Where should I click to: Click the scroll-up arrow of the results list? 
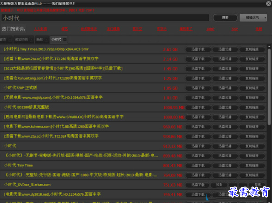269,46
